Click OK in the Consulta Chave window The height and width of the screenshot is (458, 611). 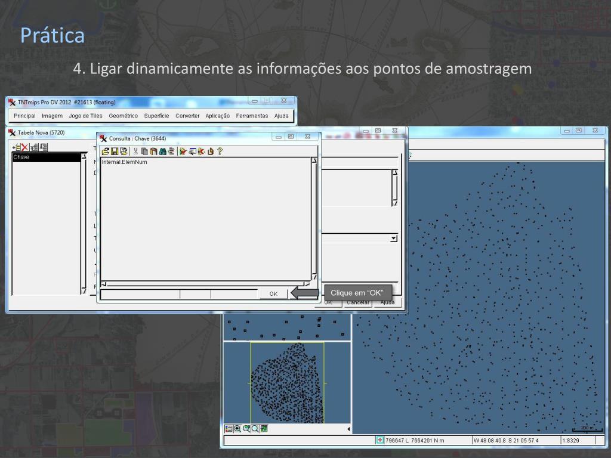pos(273,293)
